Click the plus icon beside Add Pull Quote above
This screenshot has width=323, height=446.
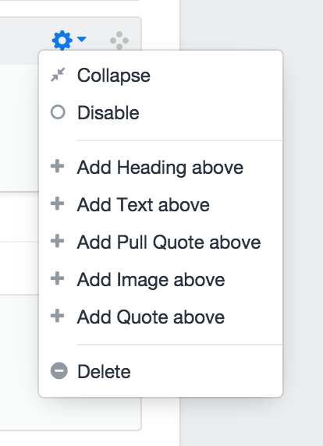[x=57, y=241]
